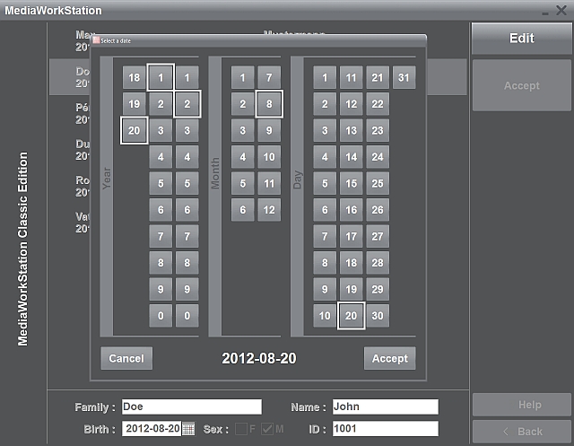
Task: Confirm date with dialog Accept button
Action: click(390, 358)
